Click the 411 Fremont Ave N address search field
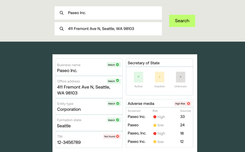This screenshot has height=152, width=245. (x=108, y=29)
